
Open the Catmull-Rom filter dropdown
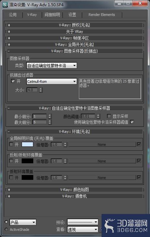click(x=52, y=81)
